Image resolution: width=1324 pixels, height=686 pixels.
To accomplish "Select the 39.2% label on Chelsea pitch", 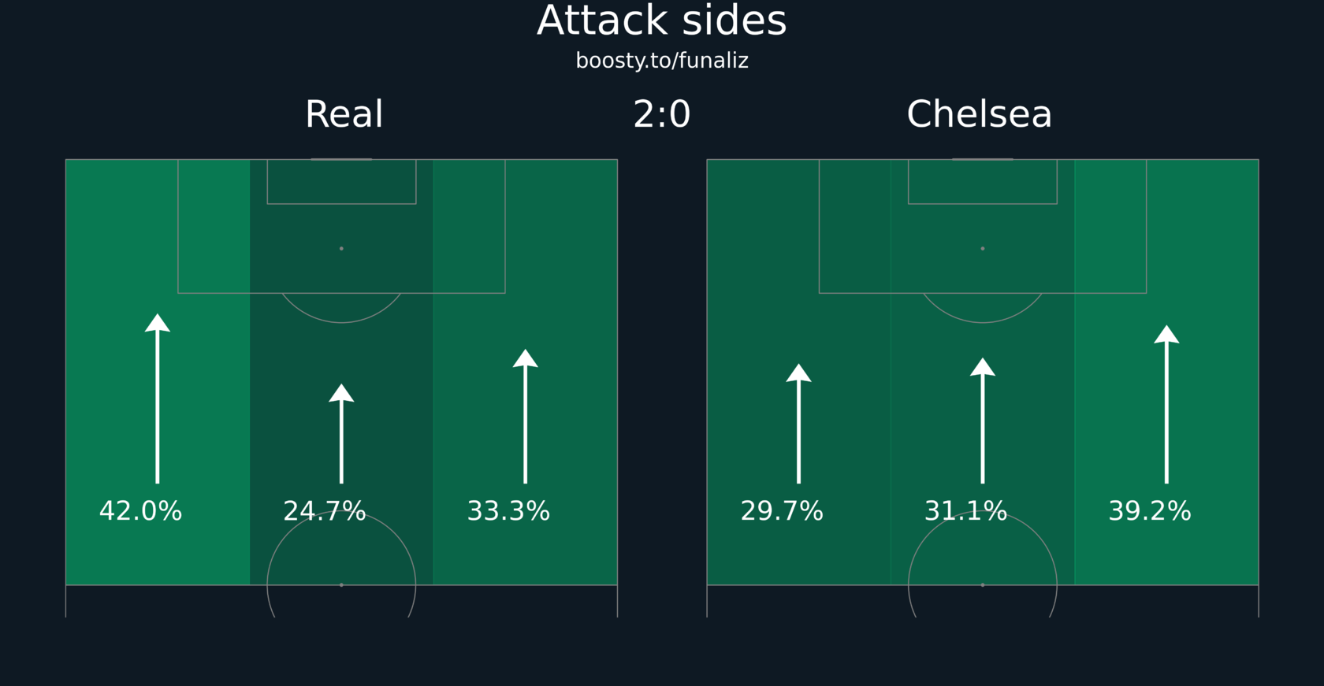I will click(x=1150, y=511).
